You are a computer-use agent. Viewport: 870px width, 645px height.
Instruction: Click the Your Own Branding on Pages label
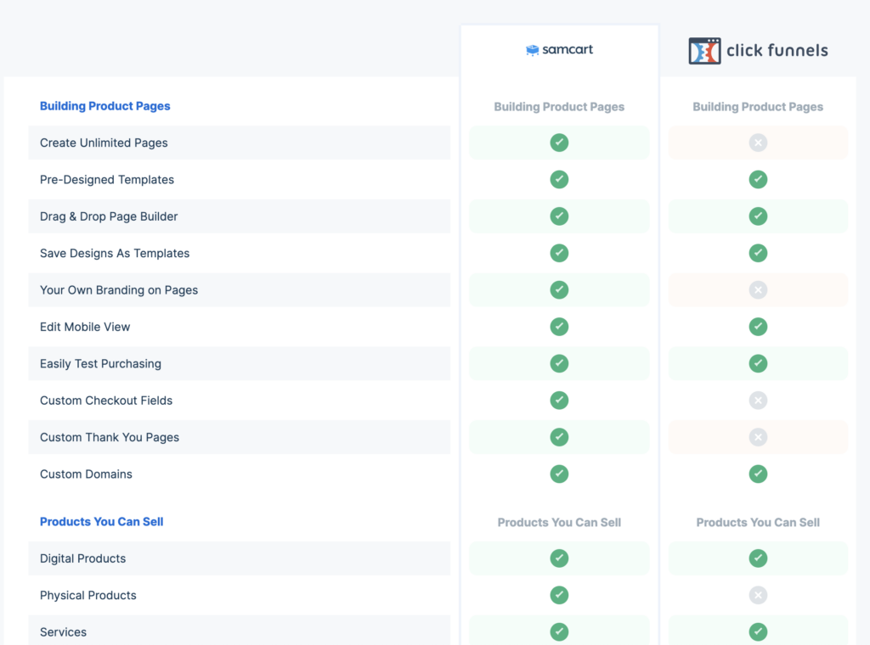click(x=119, y=290)
